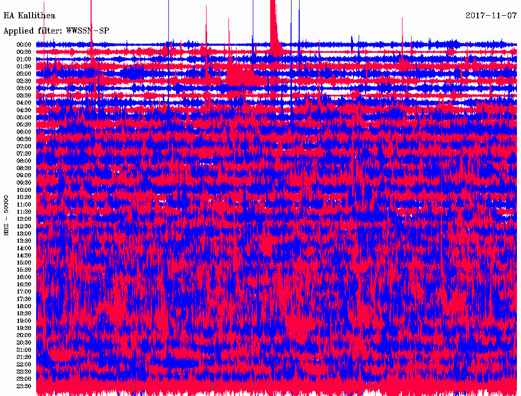This screenshot has height=396, width=521.
Task: Click the '20:00' time label
Action: tap(24, 335)
